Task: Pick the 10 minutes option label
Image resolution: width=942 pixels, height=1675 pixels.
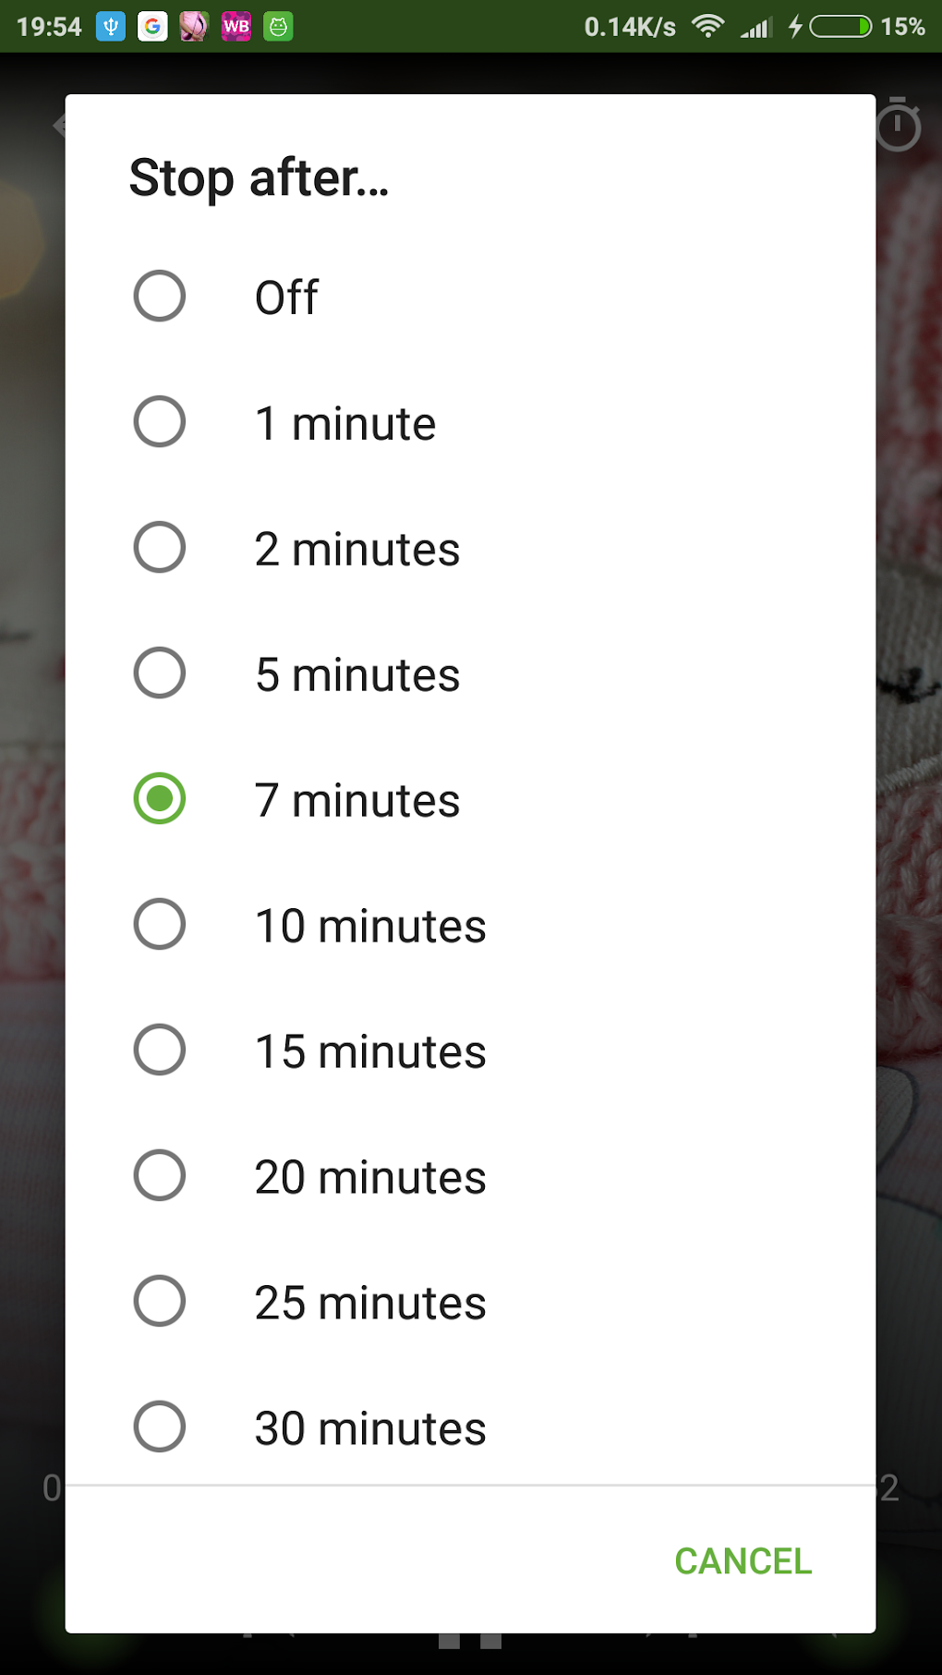Action: (x=370, y=926)
